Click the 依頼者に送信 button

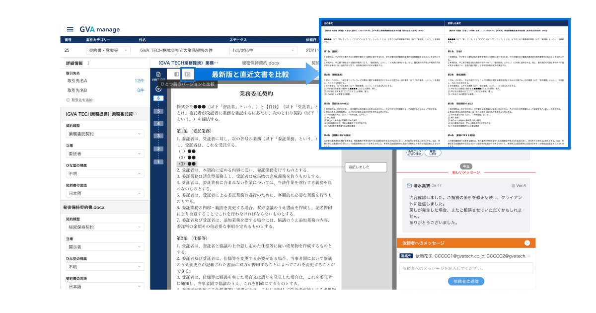pos(466,281)
